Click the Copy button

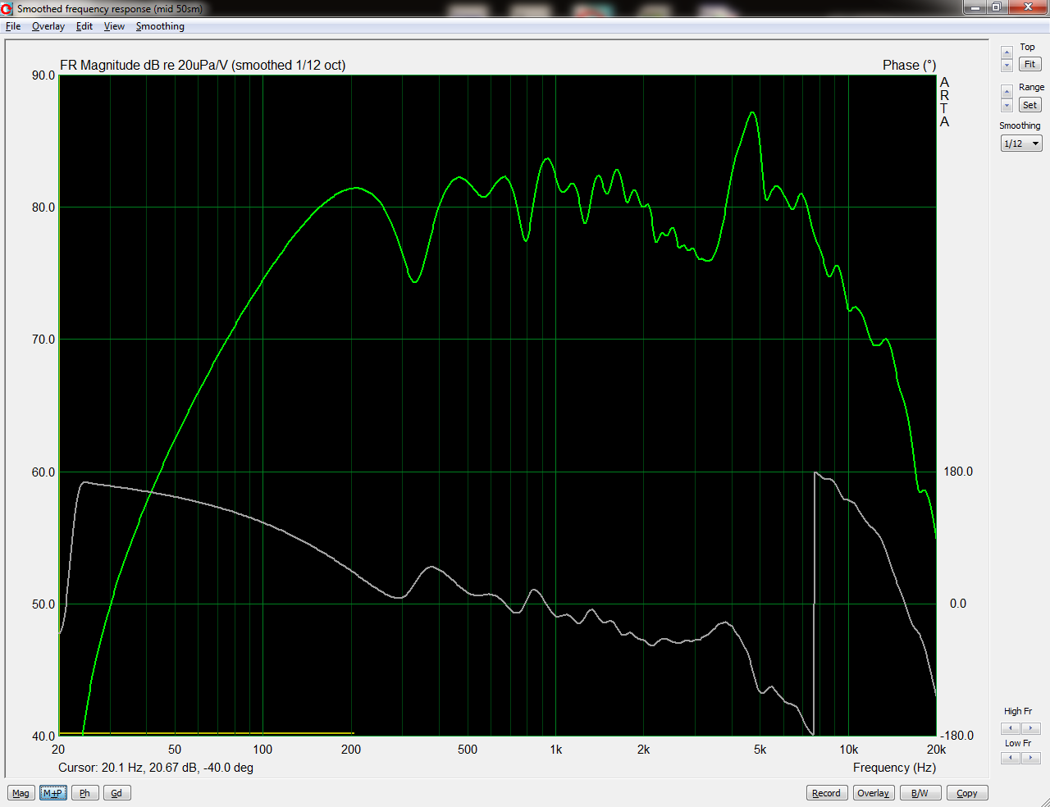pyautogui.click(x=967, y=793)
